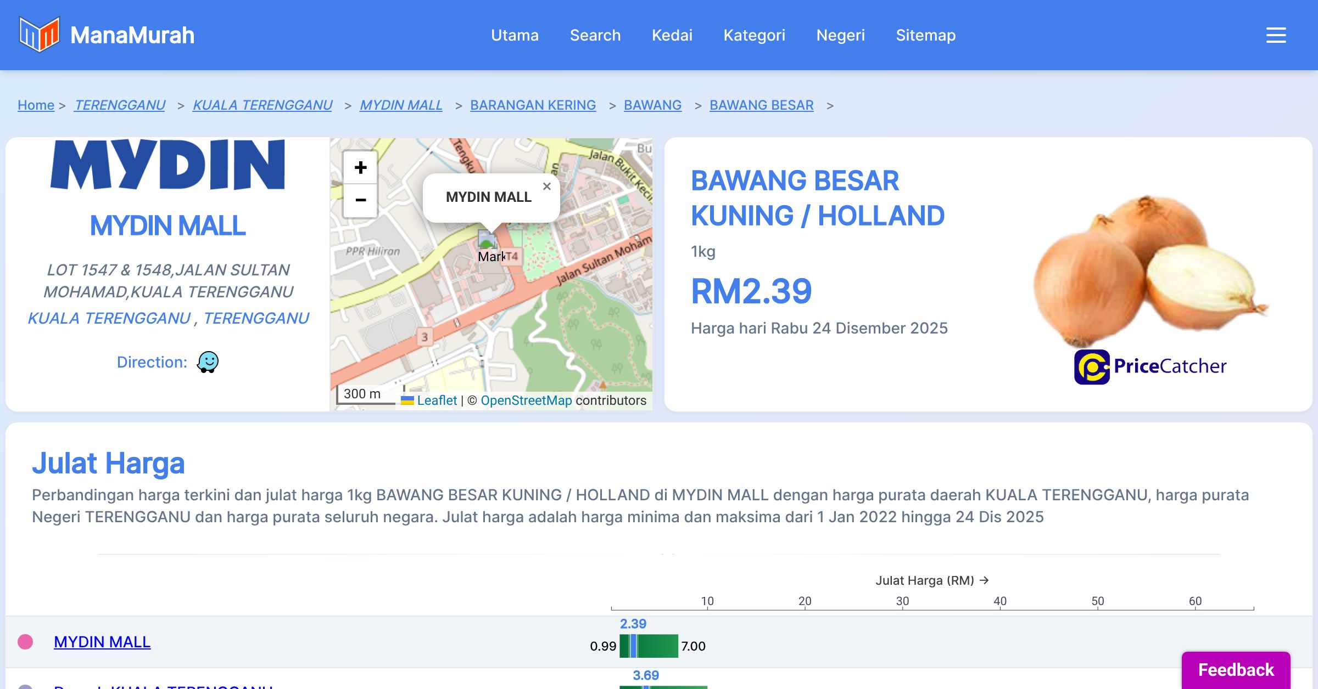Click the onion product image
Screen dimensions: 1318x689
pyautogui.click(x=1151, y=269)
